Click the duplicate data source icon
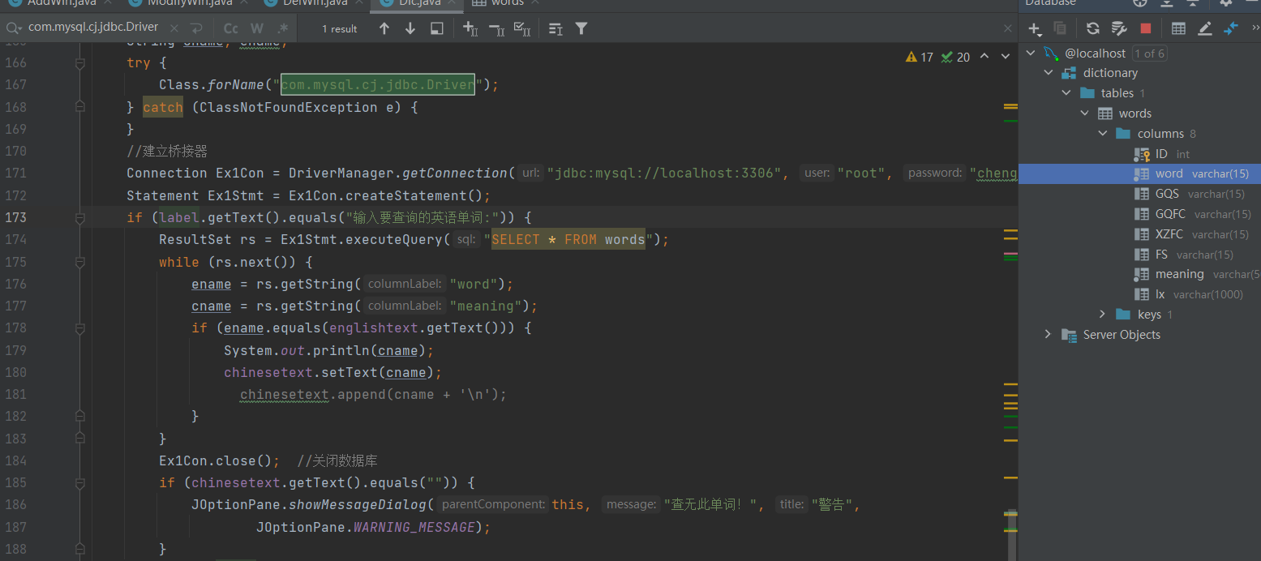 1060,28
